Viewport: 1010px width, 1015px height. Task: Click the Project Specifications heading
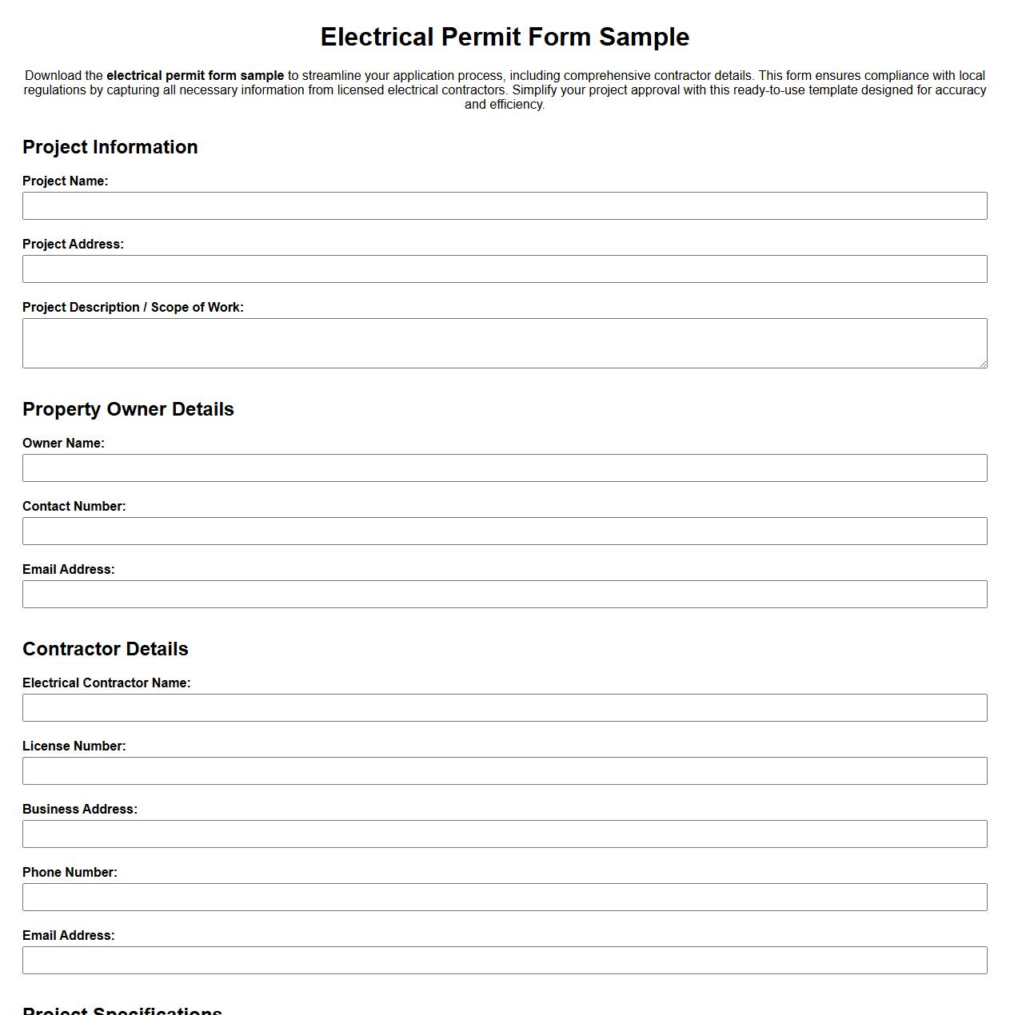(123, 1009)
